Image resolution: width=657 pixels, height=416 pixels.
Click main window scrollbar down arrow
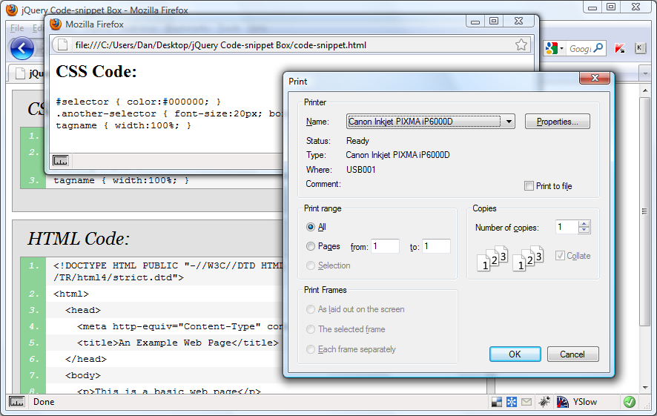(x=645, y=388)
